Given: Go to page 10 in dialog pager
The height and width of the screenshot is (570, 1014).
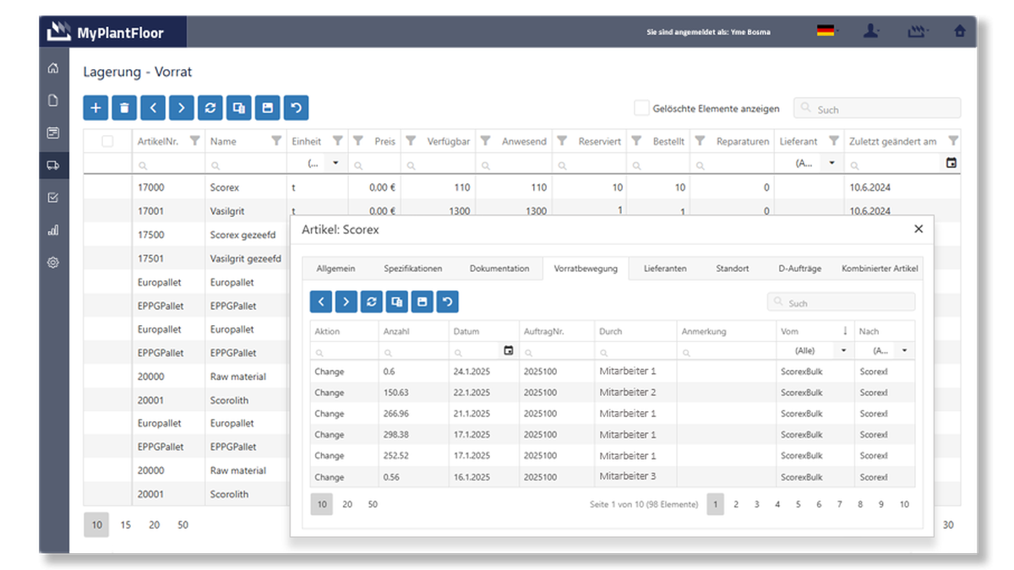Looking at the screenshot, I should [x=904, y=504].
